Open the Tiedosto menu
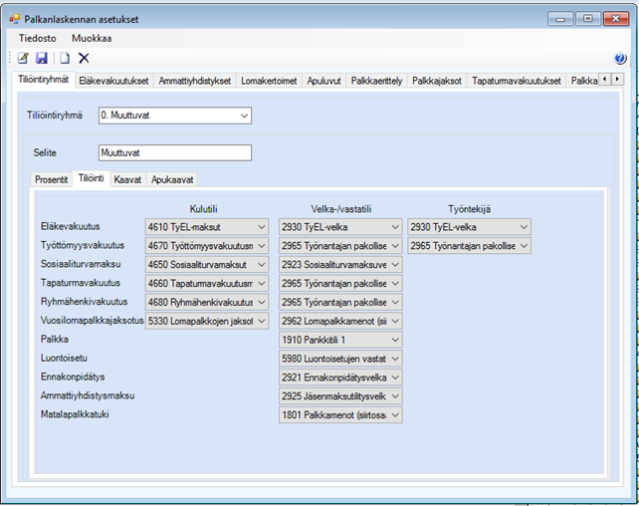639x506 pixels. (35, 37)
